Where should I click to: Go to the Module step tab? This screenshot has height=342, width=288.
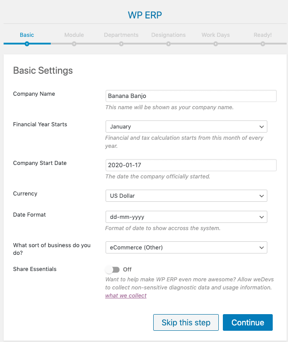[74, 35]
